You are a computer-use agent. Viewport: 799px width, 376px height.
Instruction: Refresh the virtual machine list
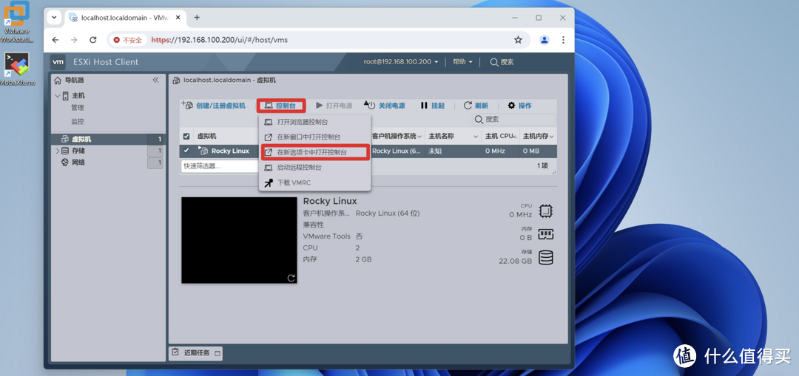point(476,106)
